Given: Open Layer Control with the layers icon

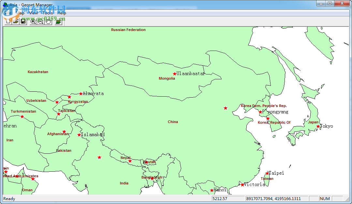Looking at the screenshot, I should tap(58, 21).
